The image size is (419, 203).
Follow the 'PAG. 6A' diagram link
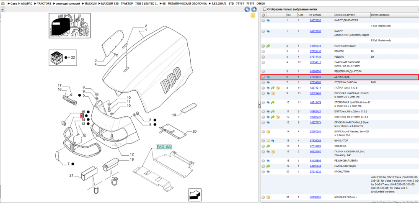click(164, 147)
